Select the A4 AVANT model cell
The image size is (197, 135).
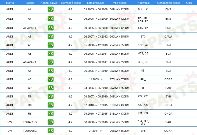30,28
